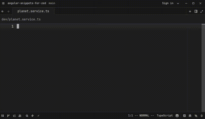205x119 pixels.
Task: Click line number 1 in the gutter
Action: 12,26
